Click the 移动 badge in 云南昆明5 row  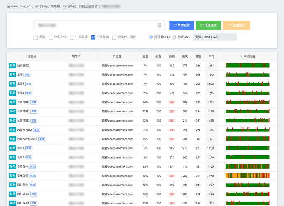pos(12,121)
